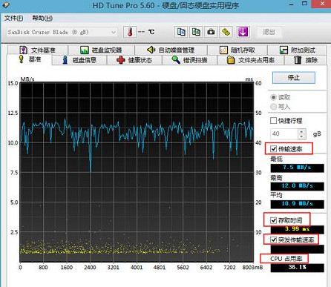
Task: Select the 写入 radio button
Action: pos(274,107)
